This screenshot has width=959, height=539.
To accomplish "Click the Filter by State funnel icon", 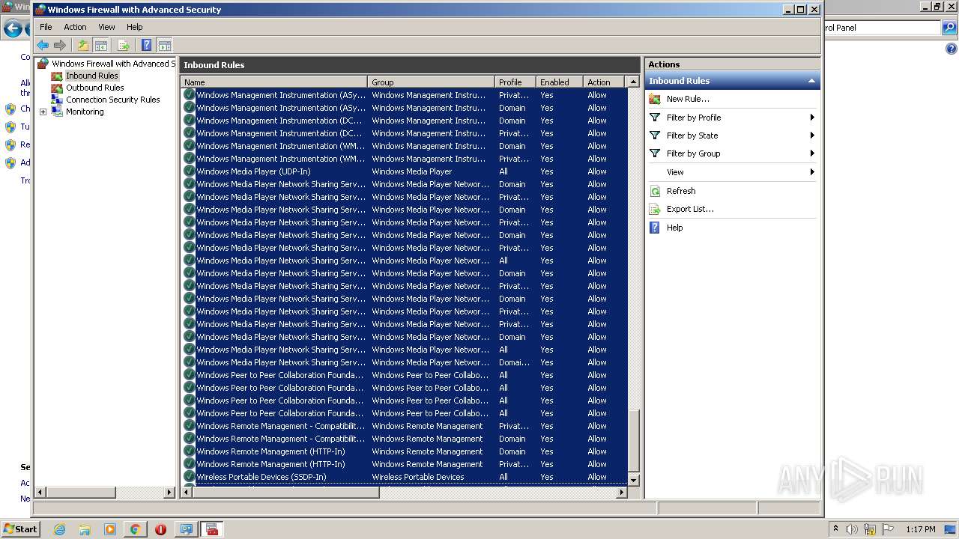I will (x=655, y=135).
